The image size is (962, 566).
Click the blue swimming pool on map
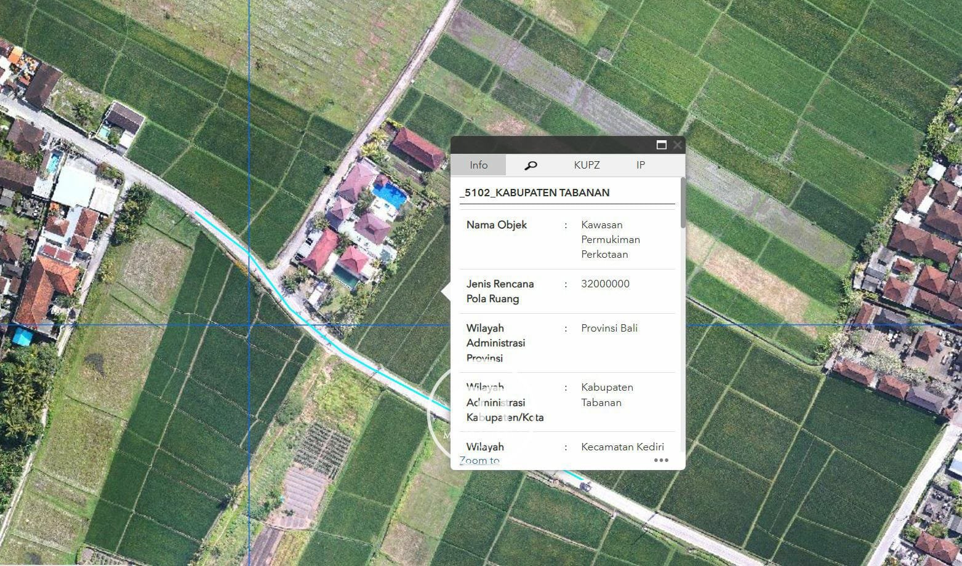pyautogui.click(x=390, y=195)
